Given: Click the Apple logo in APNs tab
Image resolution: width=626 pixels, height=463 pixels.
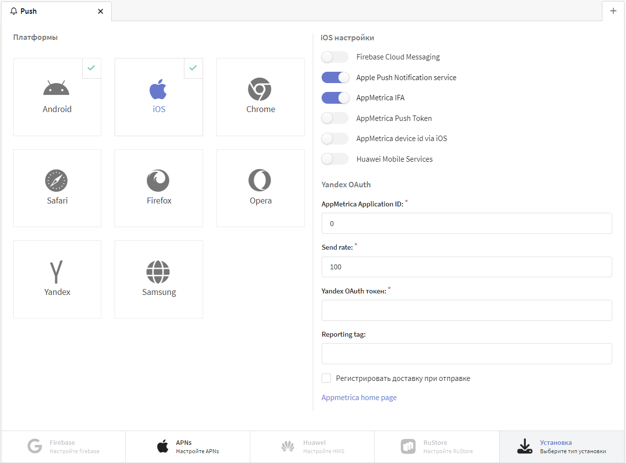Looking at the screenshot, I should [162, 446].
